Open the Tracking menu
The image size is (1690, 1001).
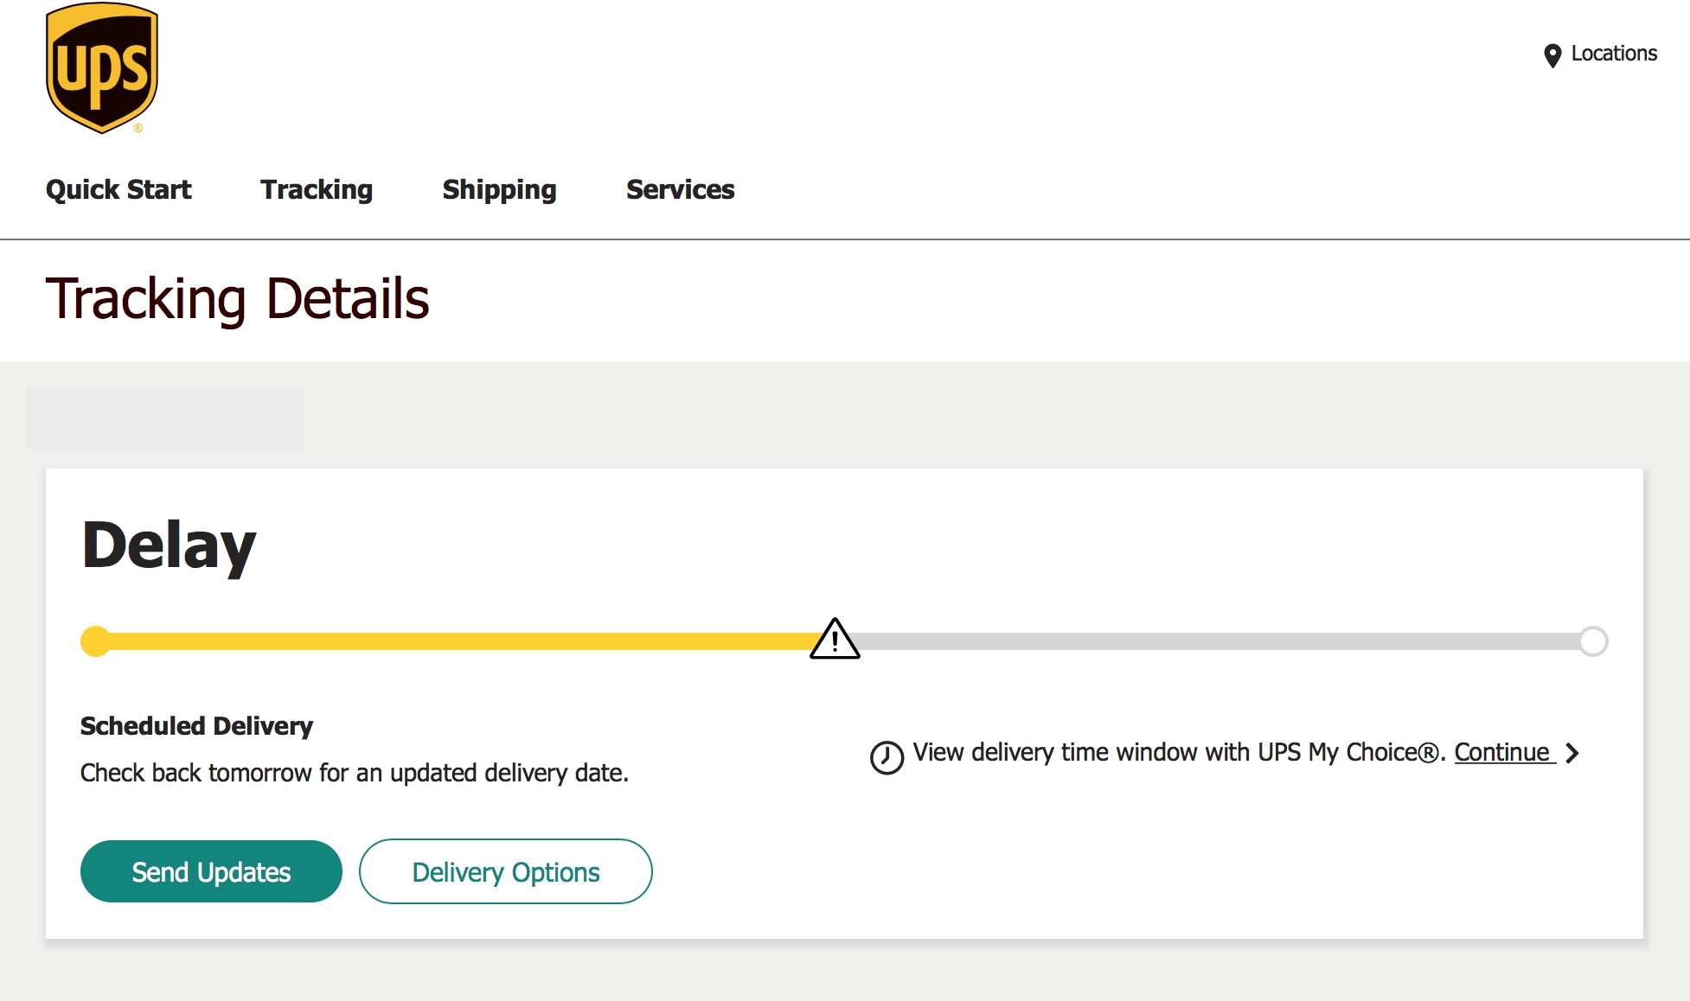[317, 190]
